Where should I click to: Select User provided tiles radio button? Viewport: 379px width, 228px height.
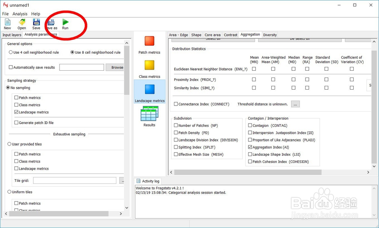coord(9,144)
